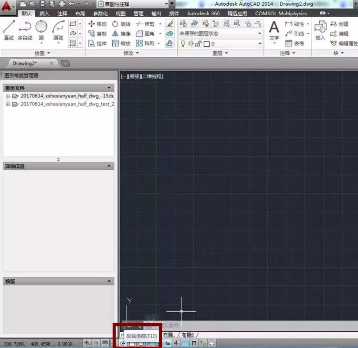Viewport: 358px width, 348px height.
Task: Expand the second backup file tree node
Action: click(8, 104)
